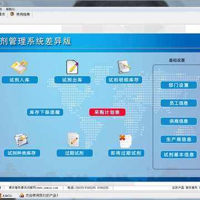Open 员工信息 in 基础设置 panel
The height and width of the screenshot is (200, 200).
coord(179,103)
